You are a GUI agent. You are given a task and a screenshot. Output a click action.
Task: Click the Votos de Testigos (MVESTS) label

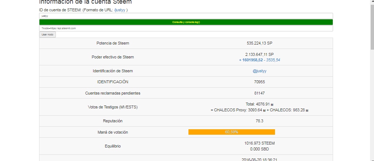pos(113,107)
